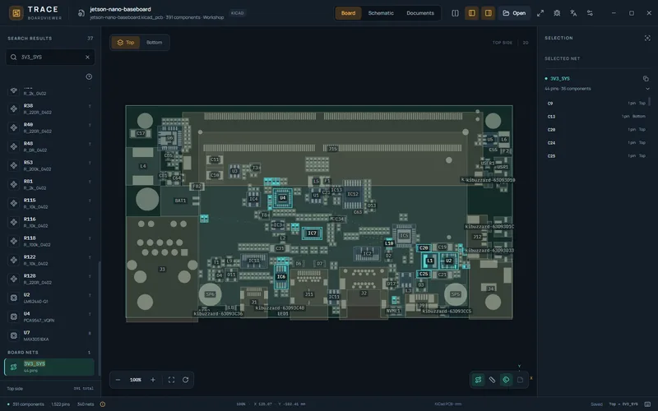
Task: Click the fullscreen expand arrows icon
Action: 540,13
